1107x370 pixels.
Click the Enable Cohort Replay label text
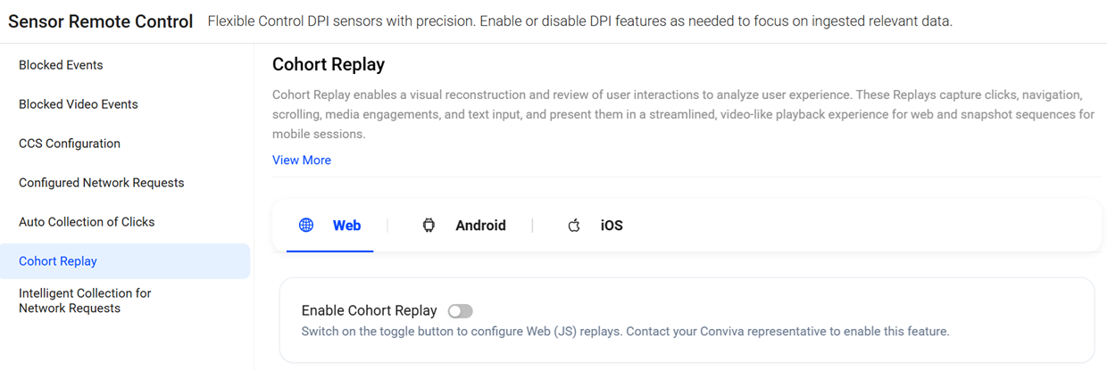[x=369, y=311]
